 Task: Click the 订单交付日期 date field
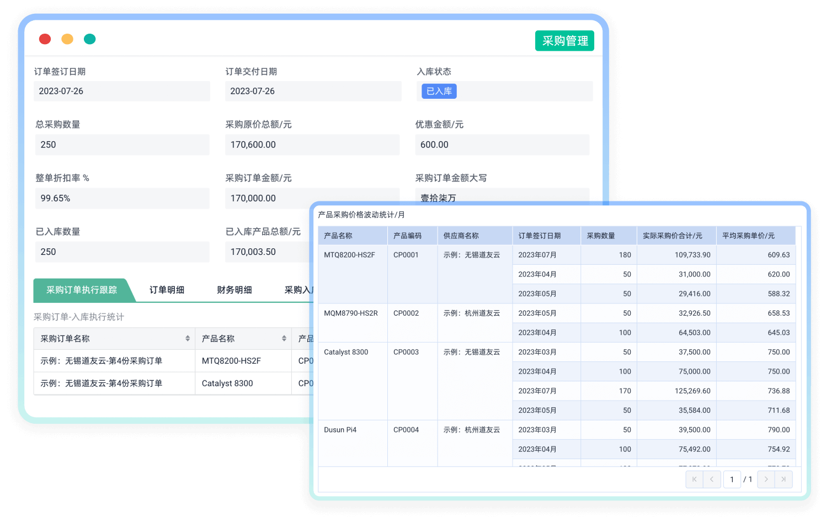[x=312, y=91]
